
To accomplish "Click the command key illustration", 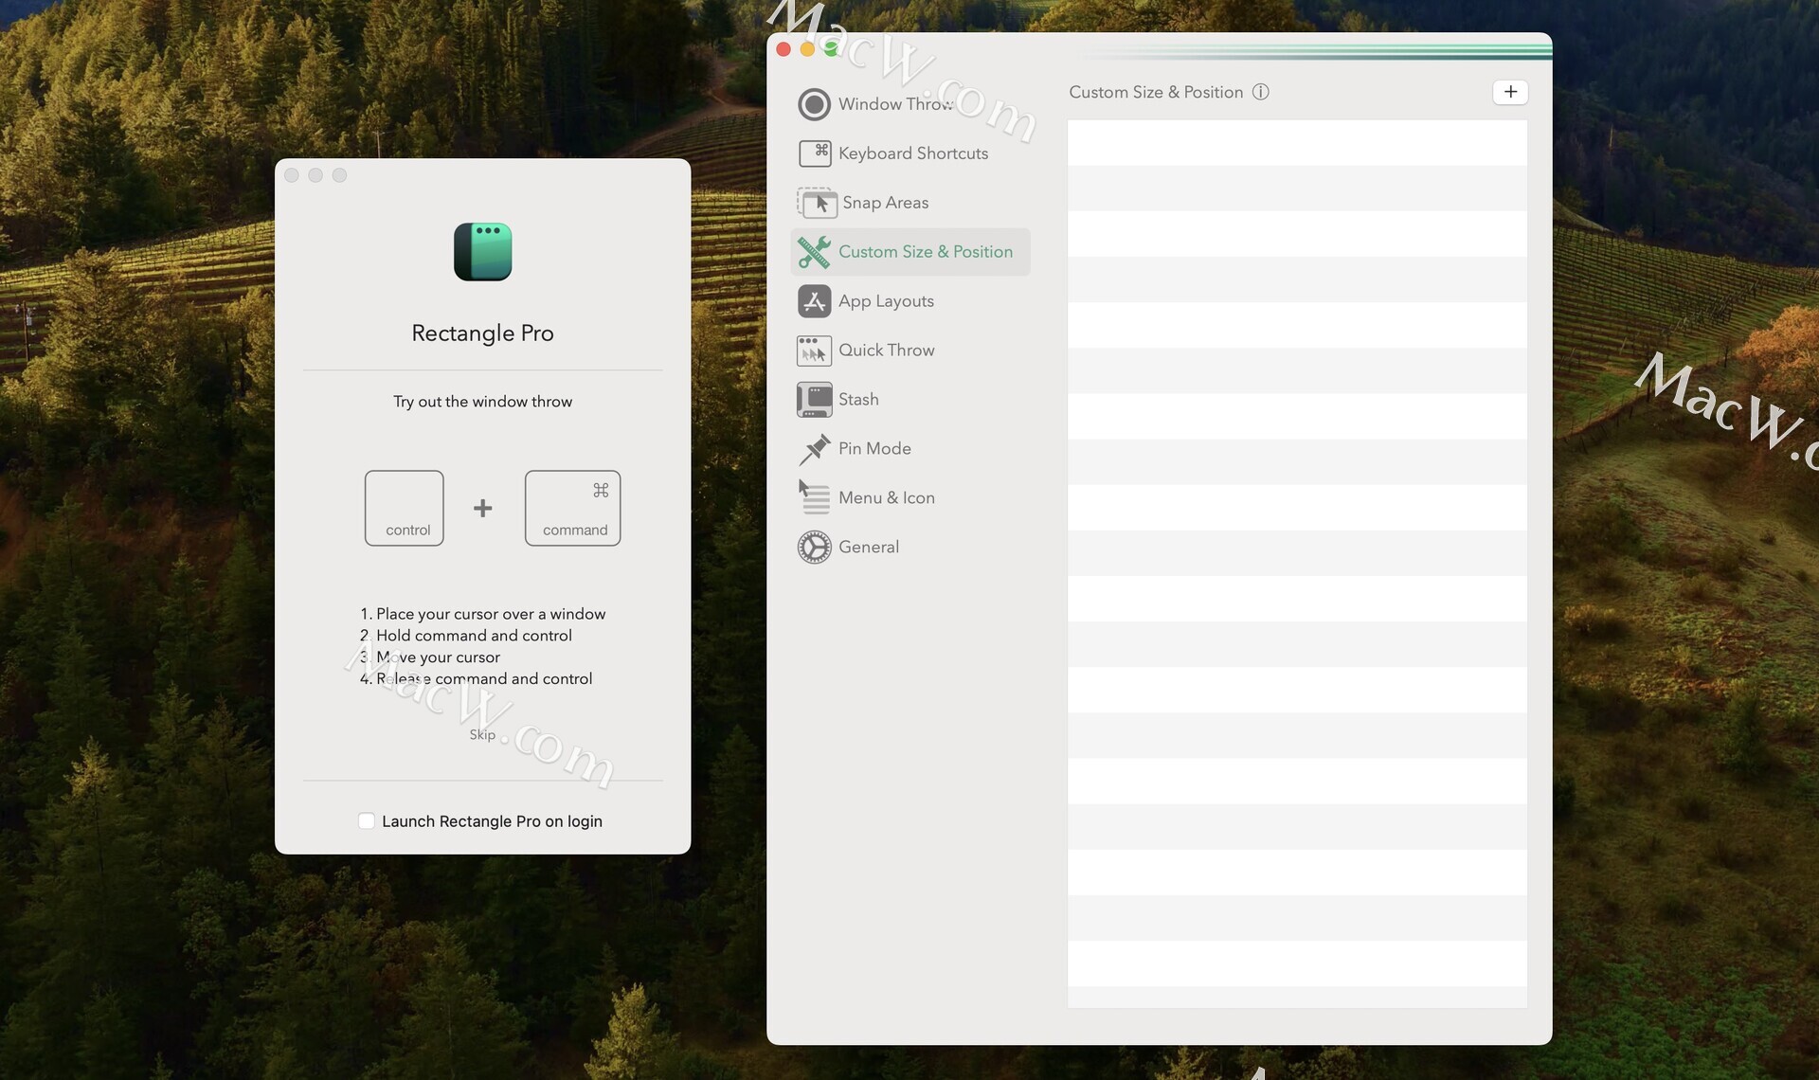I will pyautogui.click(x=573, y=508).
